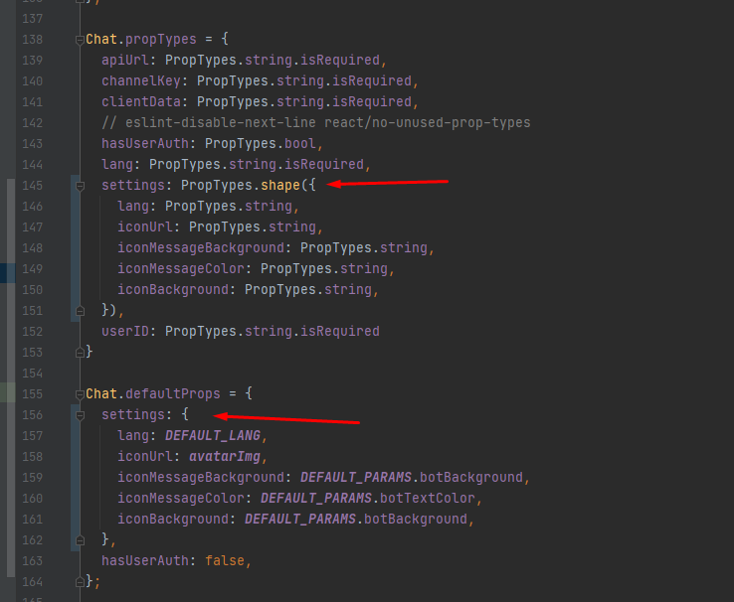This screenshot has height=602, width=734.
Task: Click fold end marker at line 162
Action: point(80,540)
